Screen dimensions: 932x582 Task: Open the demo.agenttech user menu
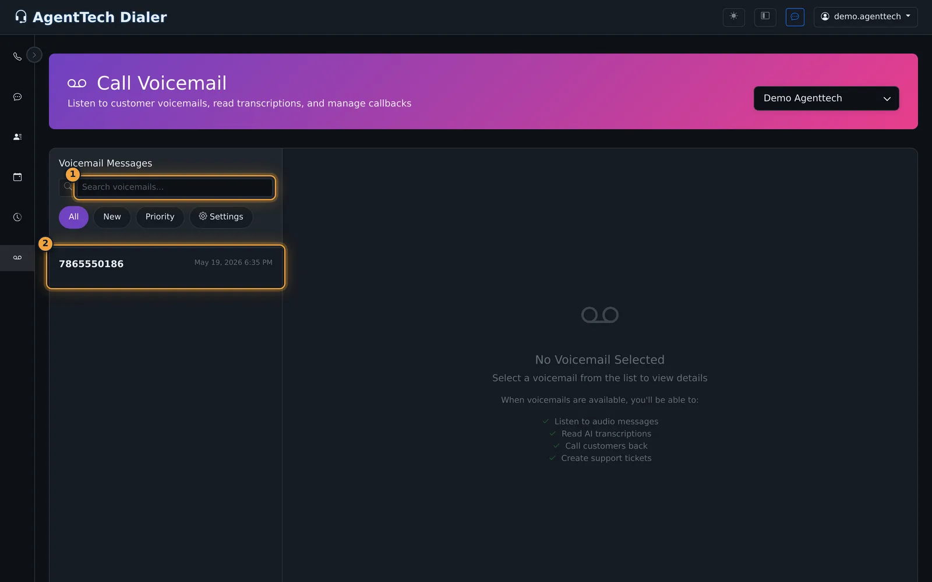click(866, 17)
